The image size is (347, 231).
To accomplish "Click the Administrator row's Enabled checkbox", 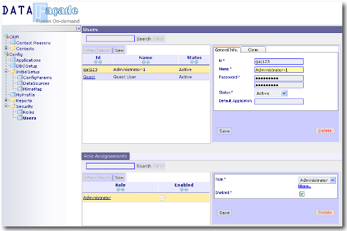I will tap(162, 198).
